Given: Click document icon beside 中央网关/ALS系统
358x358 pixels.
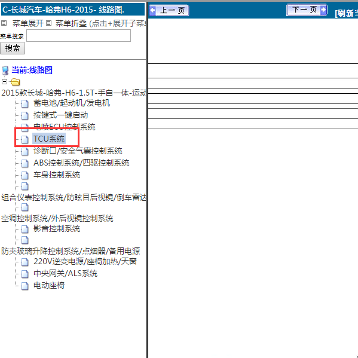Looking at the screenshot, I should (x=25, y=274).
